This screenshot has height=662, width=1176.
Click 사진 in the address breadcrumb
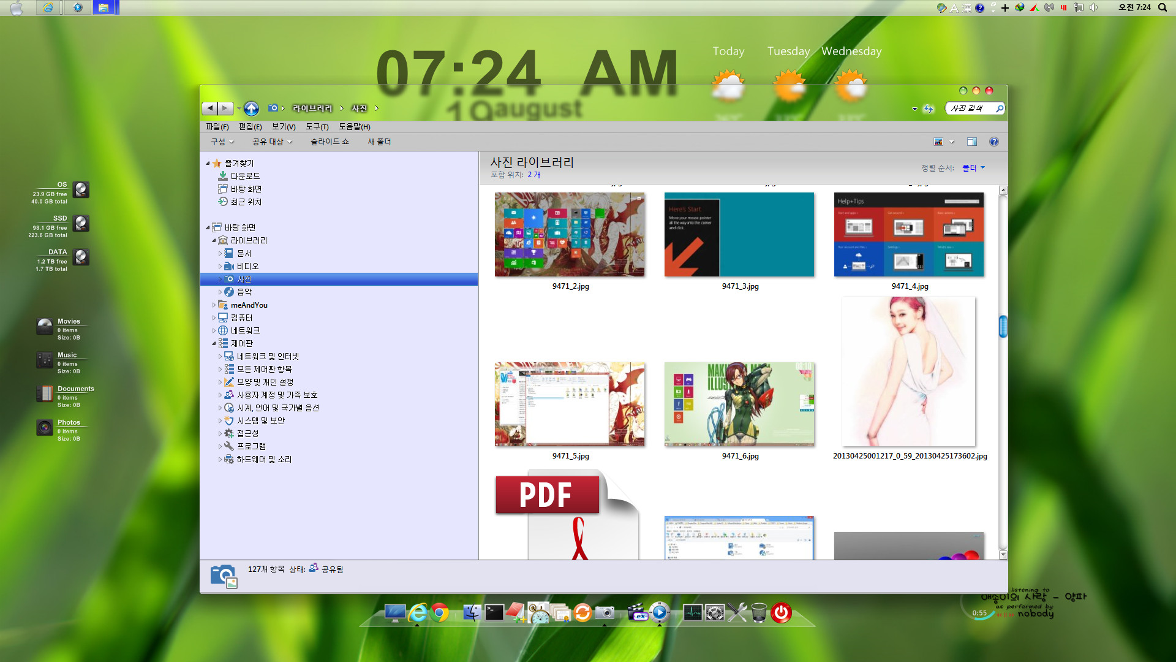tap(360, 108)
